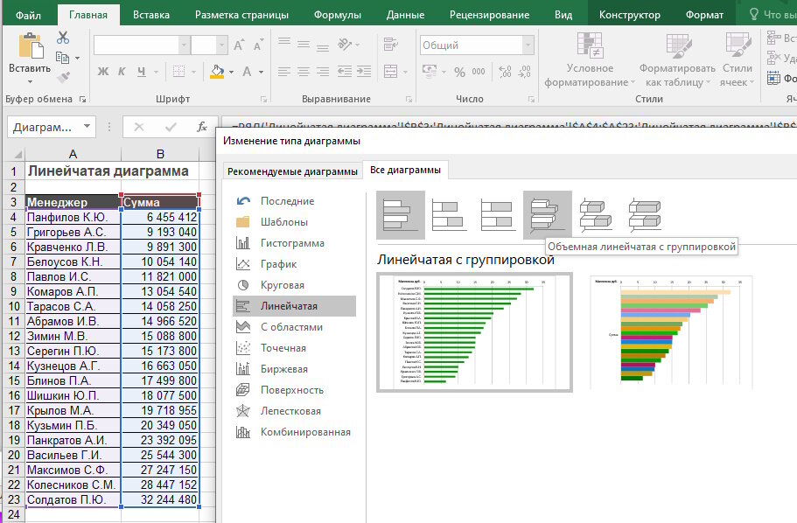797x523 pixels.
Task: Open the Name Box dropdown arrow
Action: point(87,127)
